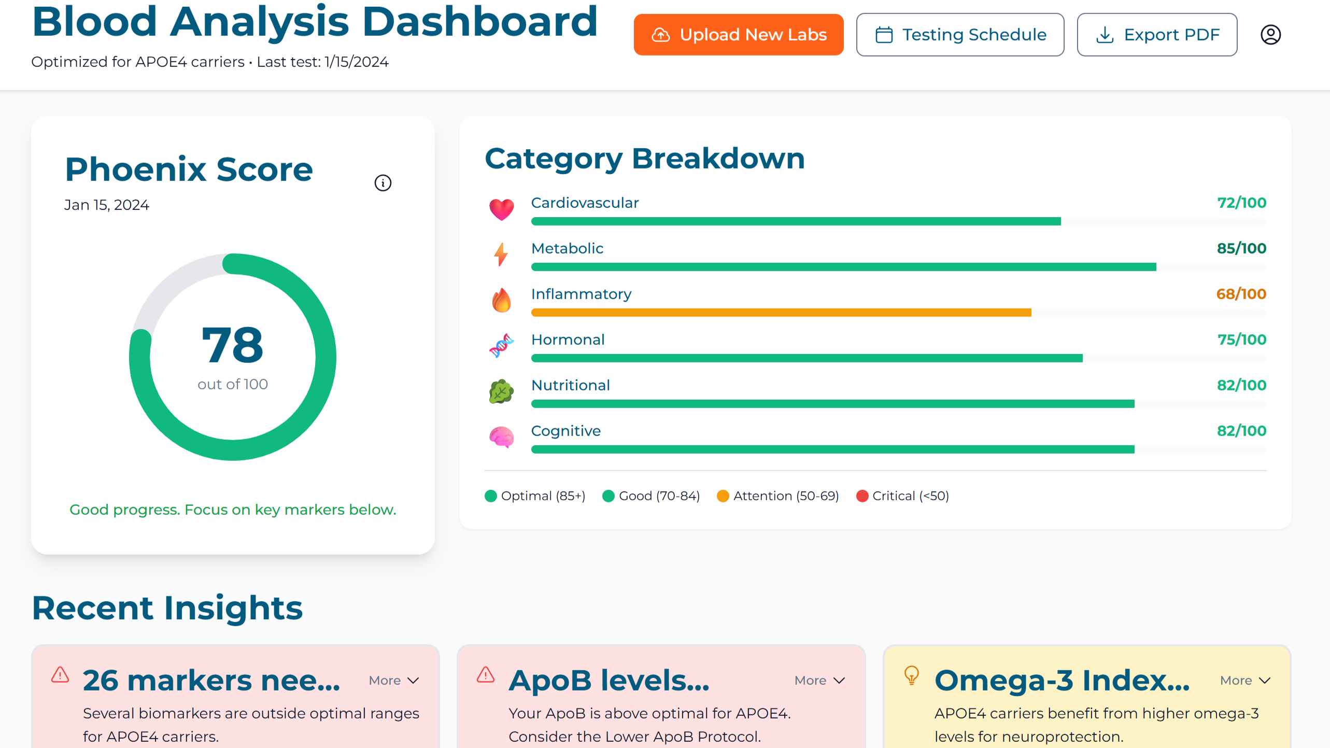
Task: Click the Nutritional leafy green icon
Action: (x=501, y=391)
